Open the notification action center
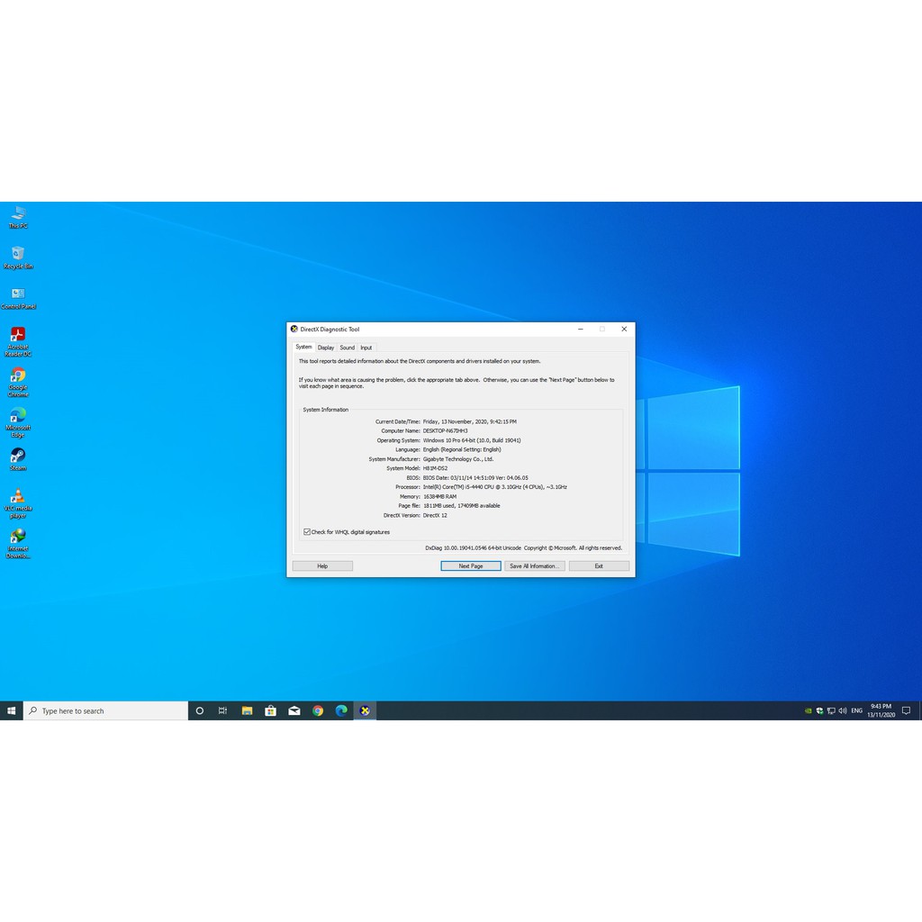Screen dimensions: 922x922 908,711
